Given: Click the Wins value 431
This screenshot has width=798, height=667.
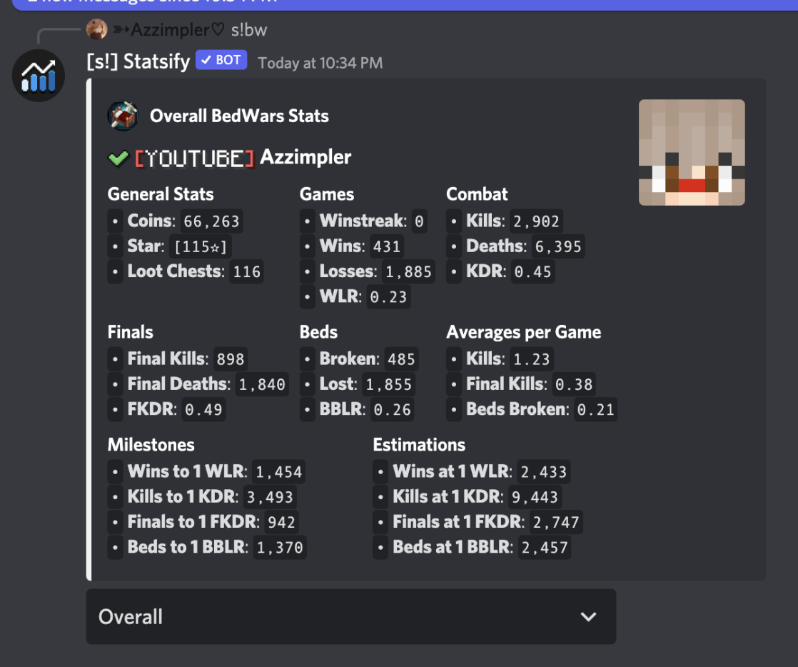Looking at the screenshot, I should pos(387,246).
